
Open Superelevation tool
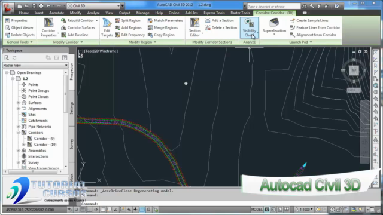coord(274,26)
